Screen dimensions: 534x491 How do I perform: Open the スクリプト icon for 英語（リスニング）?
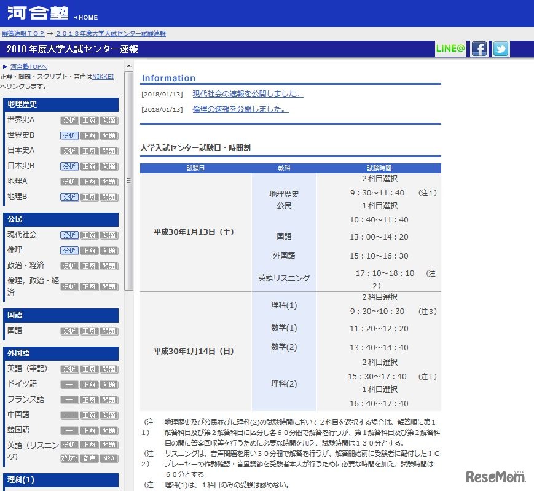69,458
